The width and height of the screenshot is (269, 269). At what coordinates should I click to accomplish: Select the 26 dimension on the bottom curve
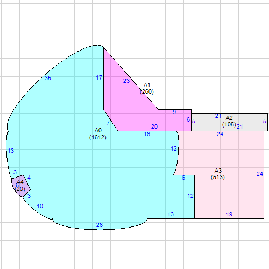tap(100, 225)
